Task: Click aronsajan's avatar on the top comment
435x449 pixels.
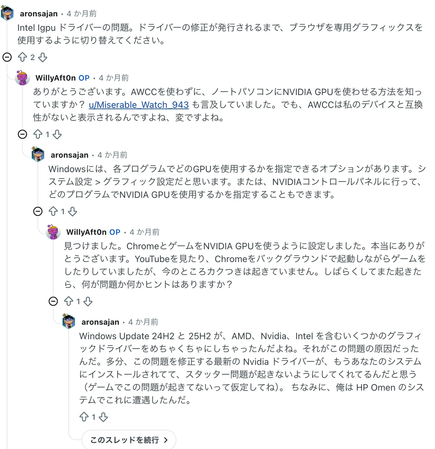Action: (7, 13)
